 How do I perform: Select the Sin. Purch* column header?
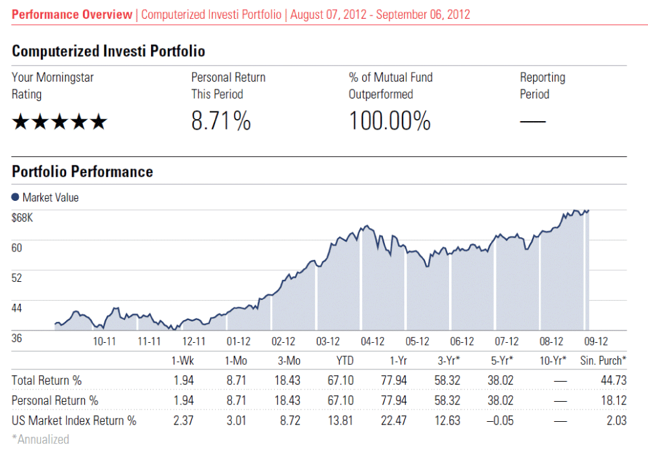click(x=603, y=360)
